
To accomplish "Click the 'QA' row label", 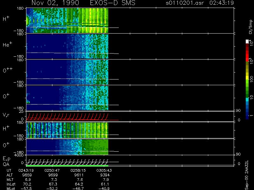I will coord(6,164).
